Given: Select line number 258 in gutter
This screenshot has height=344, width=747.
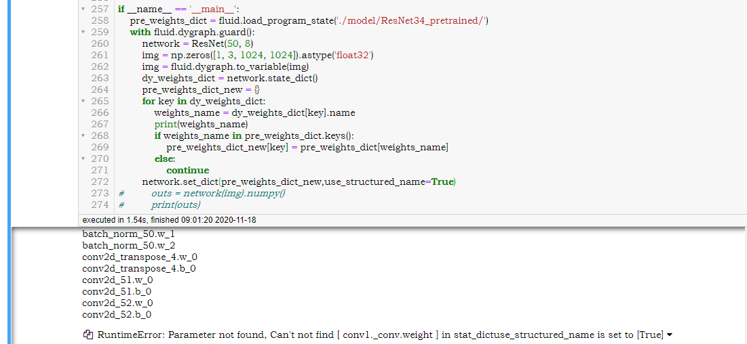Looking at the screenshot, I should coord(100,20).
